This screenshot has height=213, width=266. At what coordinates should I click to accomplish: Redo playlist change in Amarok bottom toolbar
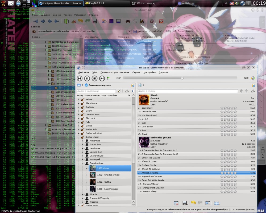(x=200, y=203)
